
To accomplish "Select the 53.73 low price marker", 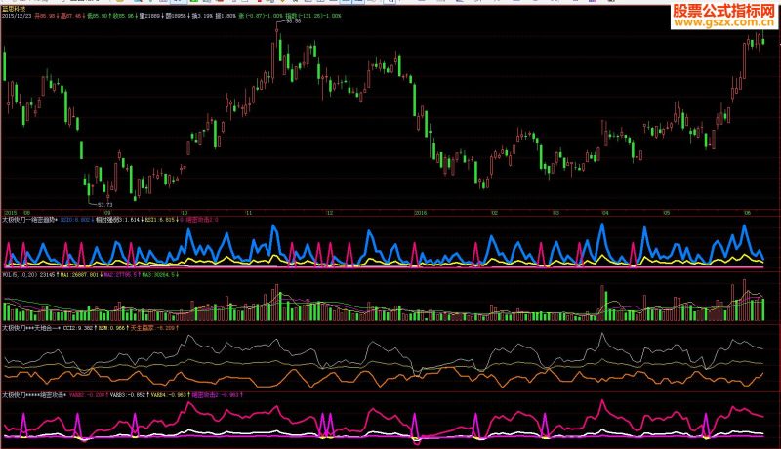I will (x=105, y=205).
